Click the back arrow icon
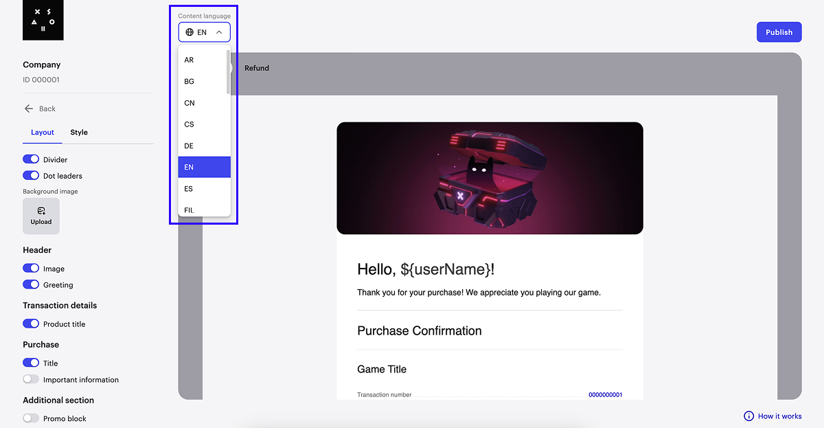 point(29,109)
